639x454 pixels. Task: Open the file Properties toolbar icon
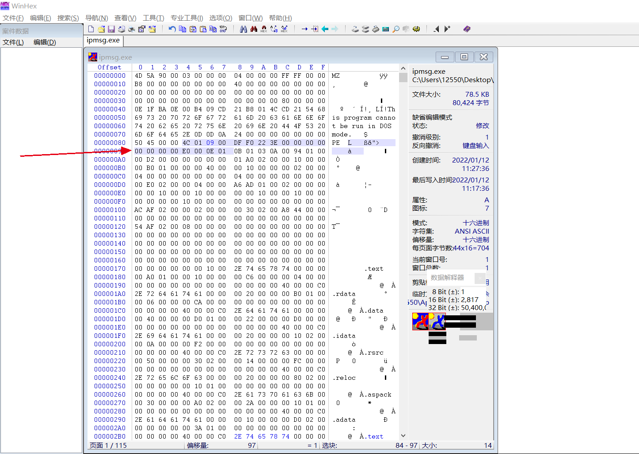[x=142, y=29]
